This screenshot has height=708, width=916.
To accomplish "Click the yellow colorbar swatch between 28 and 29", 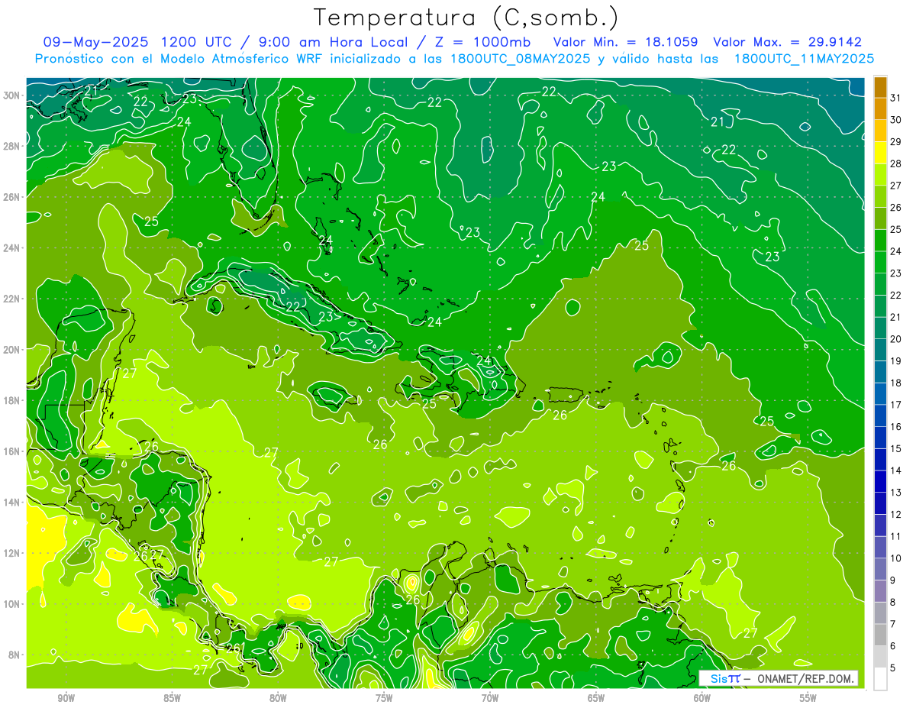I will (x=881, y=153).
